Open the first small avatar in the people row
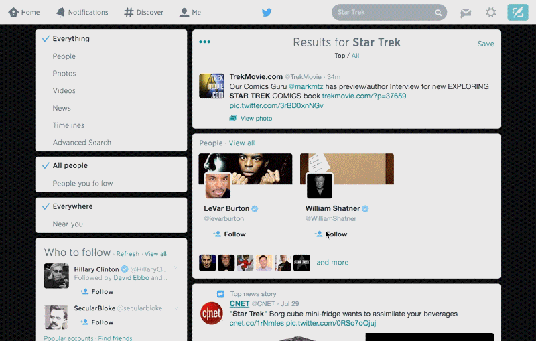The image size is (536, 341). (208, 263)
